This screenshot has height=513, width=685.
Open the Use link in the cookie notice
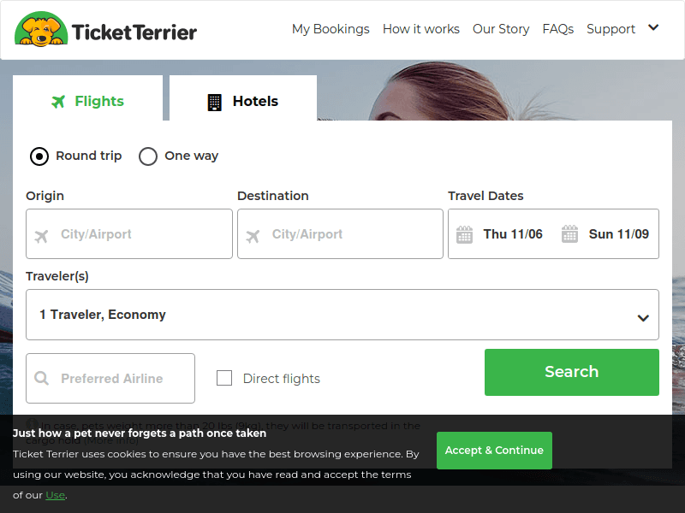(54, 494)
